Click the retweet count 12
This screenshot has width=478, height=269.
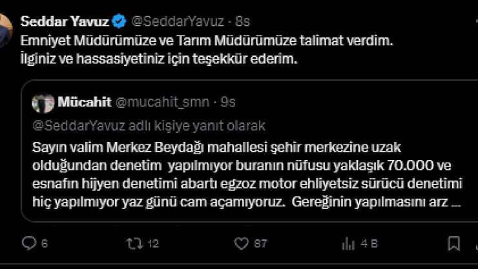click(x=153, y=244)
